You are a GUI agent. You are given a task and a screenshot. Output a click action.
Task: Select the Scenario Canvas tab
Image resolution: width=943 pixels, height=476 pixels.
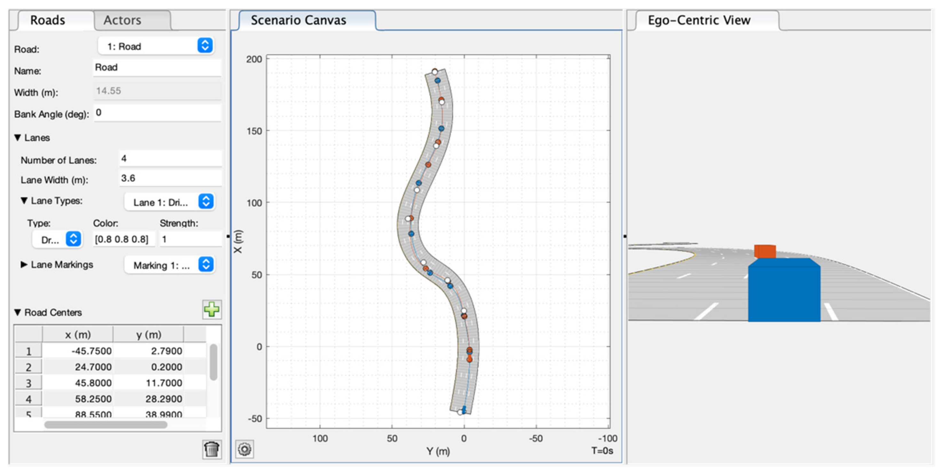tap(298, 20)
